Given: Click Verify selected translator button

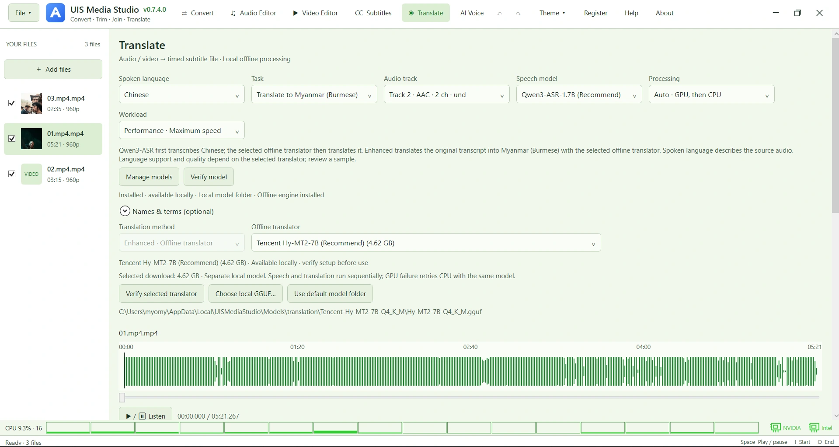Looking at the screenshot, I should pos(161,293).
